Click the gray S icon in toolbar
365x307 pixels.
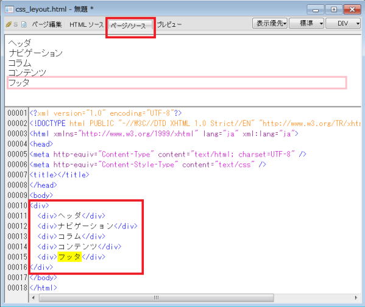16,24
